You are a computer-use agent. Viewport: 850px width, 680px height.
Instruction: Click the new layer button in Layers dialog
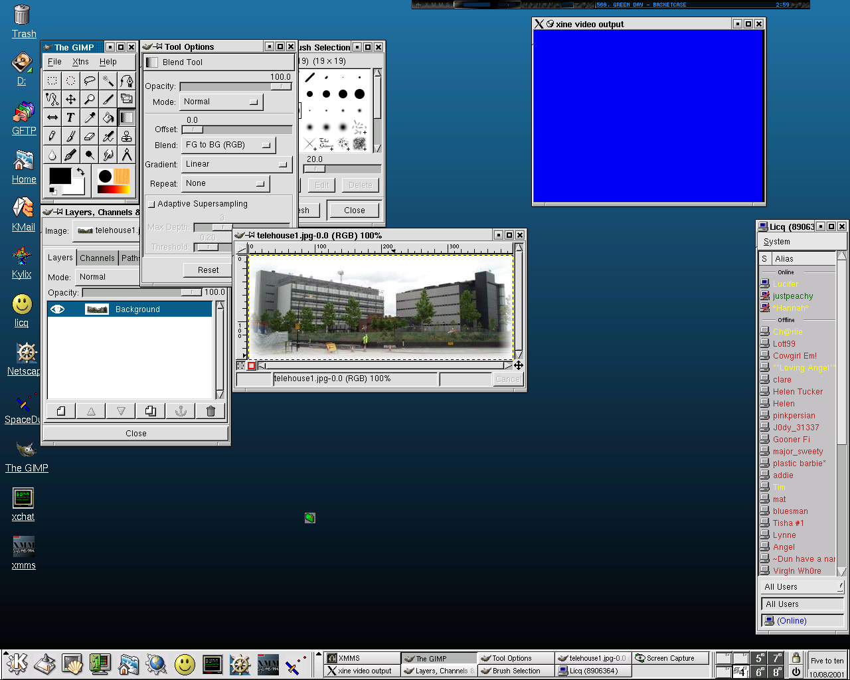61,411
